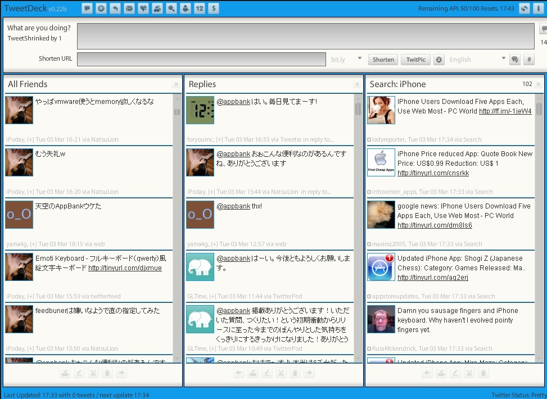Click @appbank in foryouinc's reply
Image resolution: width=547 pixels, height=399 pixels.
click(x=233, y=102)
